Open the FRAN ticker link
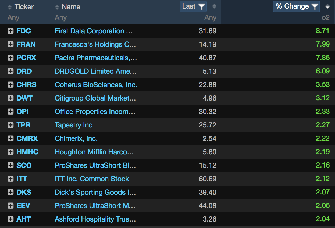The image size is (335, 228). click(26, 44)
